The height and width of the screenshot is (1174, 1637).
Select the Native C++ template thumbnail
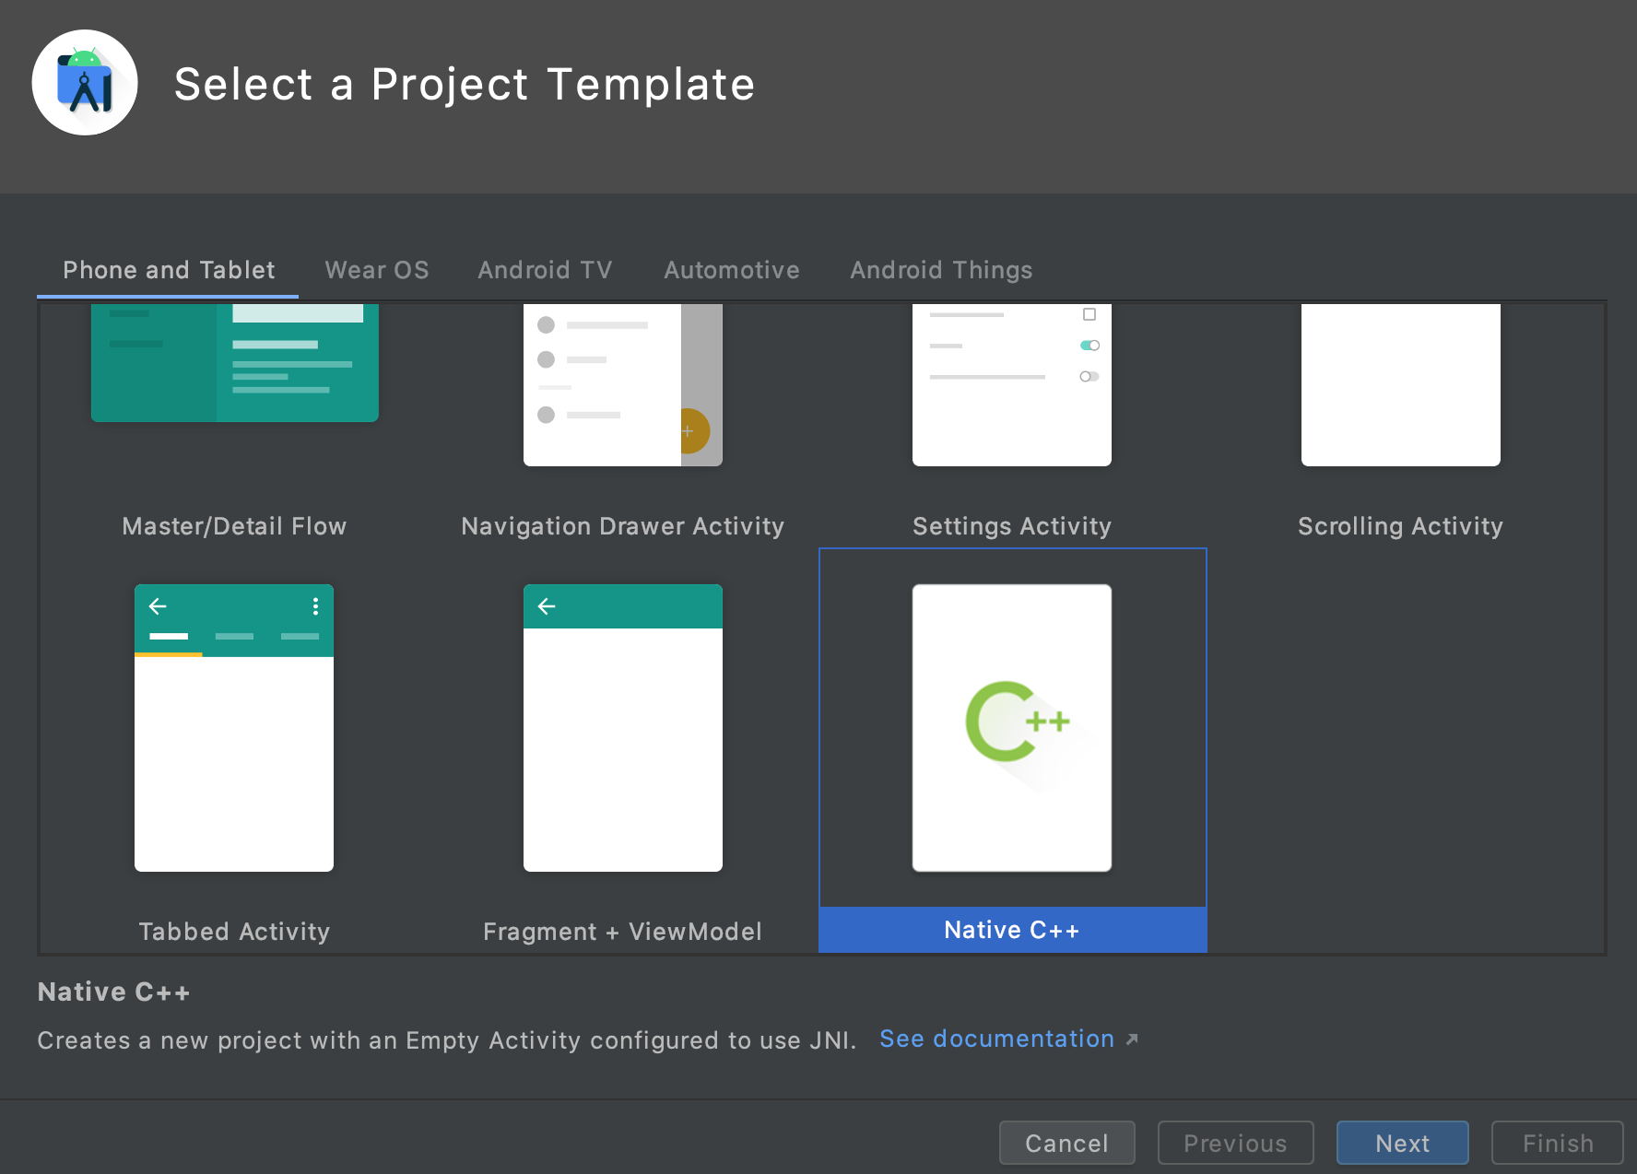pyautogui.click(x=1011, y=727)
